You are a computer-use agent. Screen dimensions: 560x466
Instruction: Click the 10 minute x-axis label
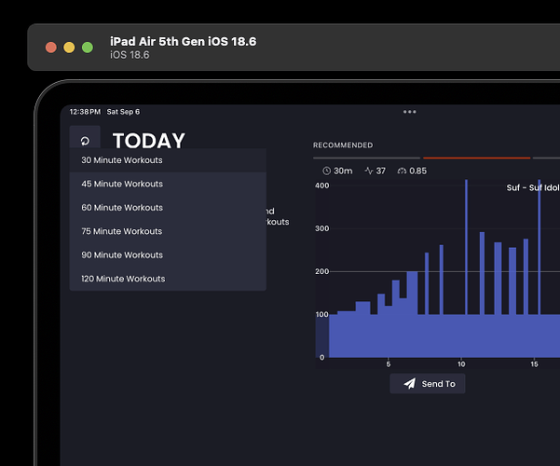pos(461,364)
